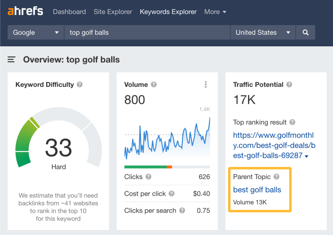Image resolution: width=333 pixels, height=235 pixels.
Task: Click the Clicks per search help icon
Action: pyautogui.click(x=182, y=211)
